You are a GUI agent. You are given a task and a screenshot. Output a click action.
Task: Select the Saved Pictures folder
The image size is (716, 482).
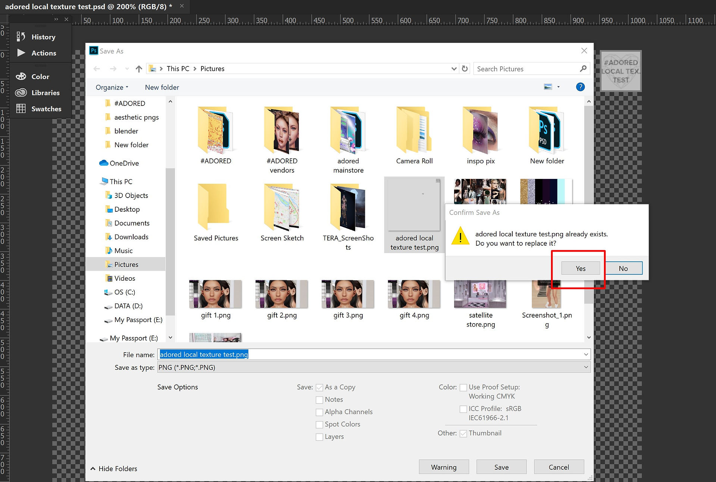216,212
